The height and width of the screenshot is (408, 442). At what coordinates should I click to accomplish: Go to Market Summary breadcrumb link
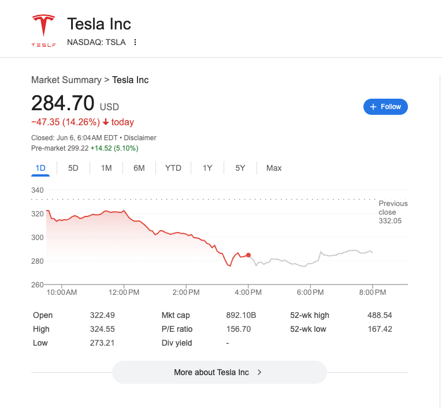point(66,80)
